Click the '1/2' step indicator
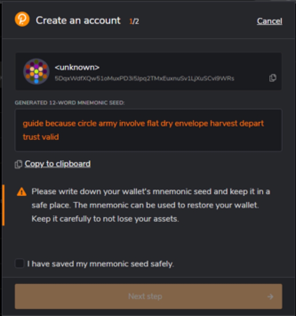 coord(134,21)
